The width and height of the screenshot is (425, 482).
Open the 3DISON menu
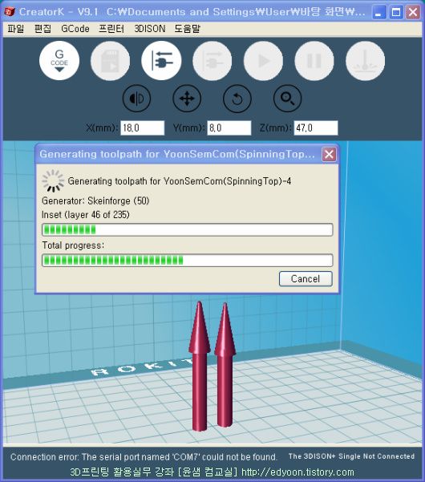click(x=150, y=29)
